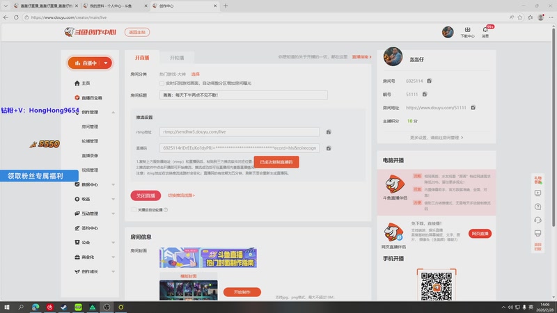557x313 pixels.
Task: Open the 下载中心 download icon
Action: (x=468, y=31)
